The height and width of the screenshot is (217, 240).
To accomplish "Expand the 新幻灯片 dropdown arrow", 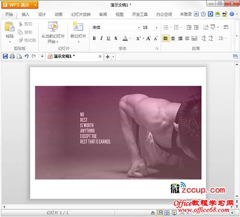I will click(x=78, y=42).
